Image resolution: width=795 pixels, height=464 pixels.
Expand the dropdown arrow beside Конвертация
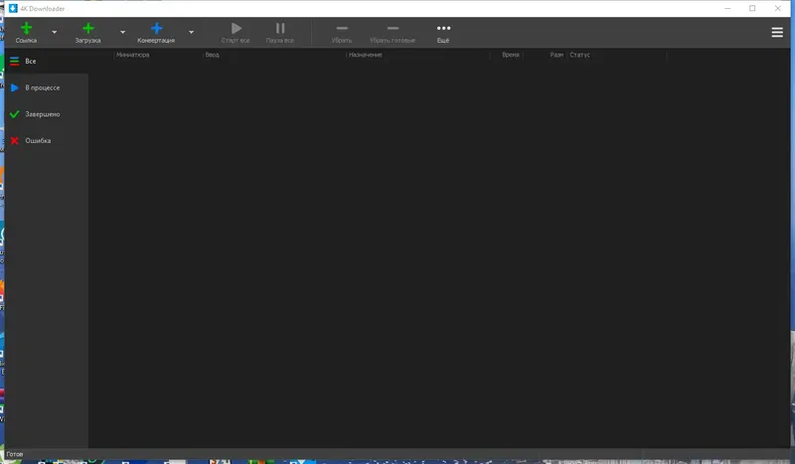click(191, 32)
